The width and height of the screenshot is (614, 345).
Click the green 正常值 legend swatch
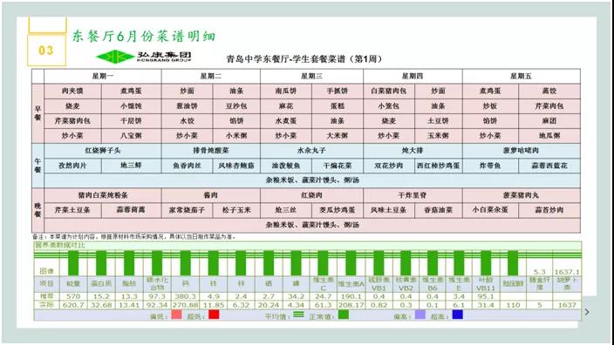(x=344, y=315)
